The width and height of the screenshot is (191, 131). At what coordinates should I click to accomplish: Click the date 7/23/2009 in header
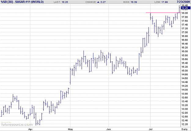click(x=183, y=2)
